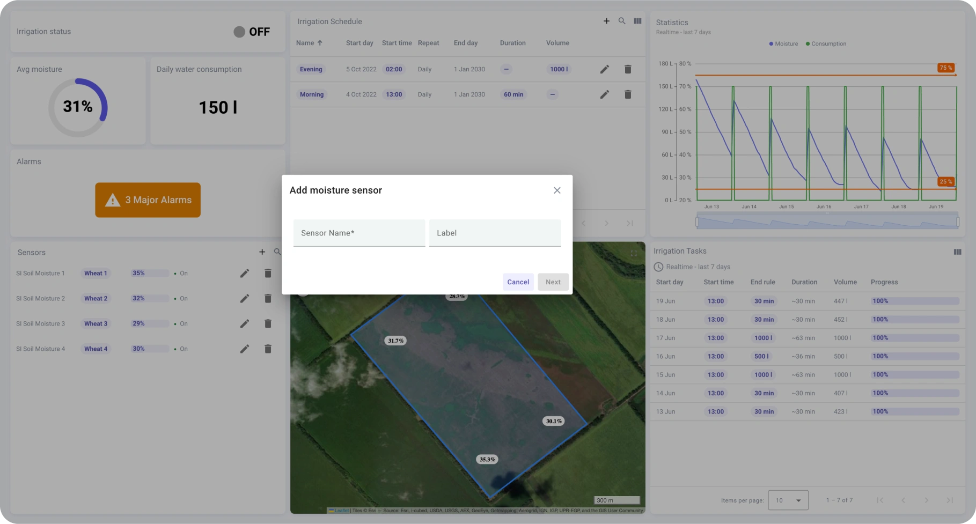Delete the SI Soil Moisture 4 sensor
This screenshot has width=976, height=524.
click(x=268, y=349)
